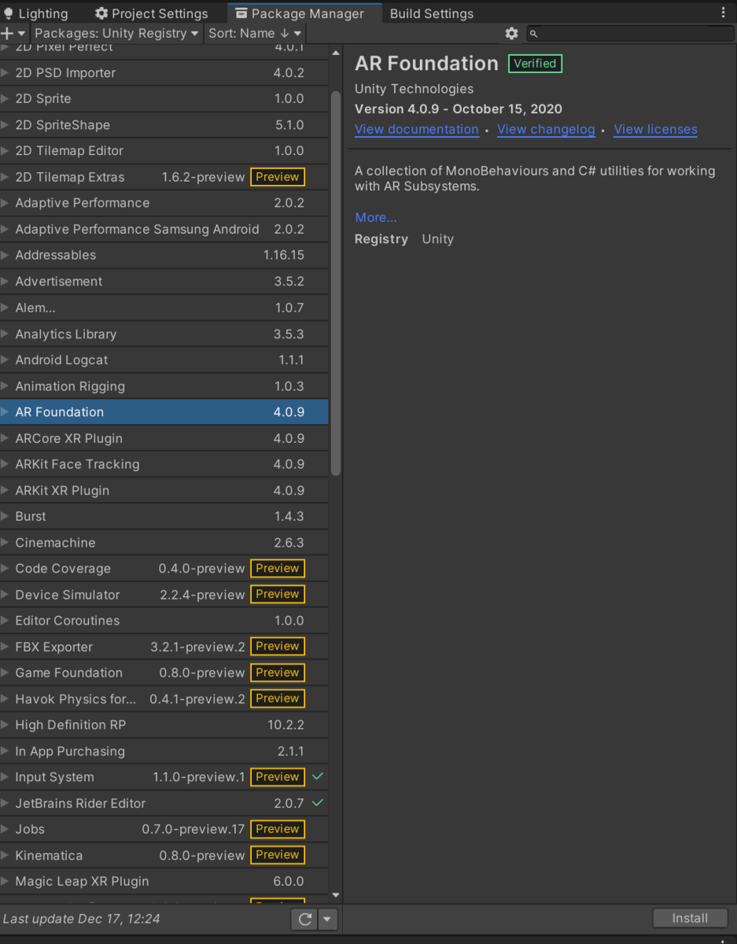This screenshot has height=944, width=737.
Task: Expand the 2D PSD Importer versions arrow
Action: tap(6, 72)
